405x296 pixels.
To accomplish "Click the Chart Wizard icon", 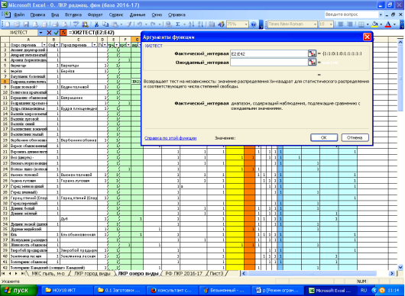I will [212, 24].
